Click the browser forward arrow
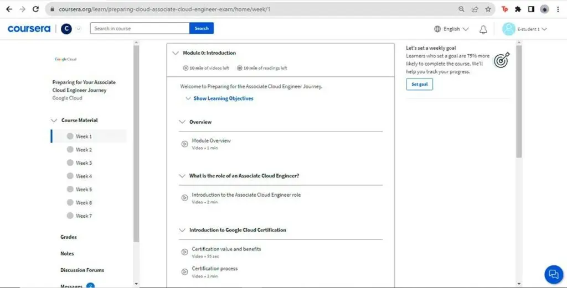 tap(22, 9)
